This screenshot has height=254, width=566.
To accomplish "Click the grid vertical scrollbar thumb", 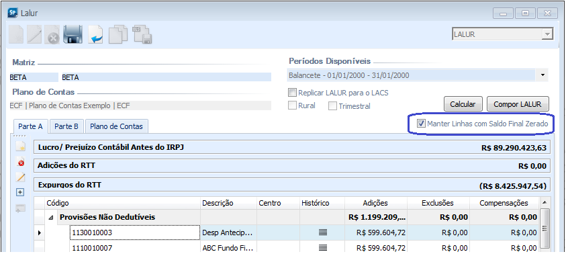I will 545,228.
